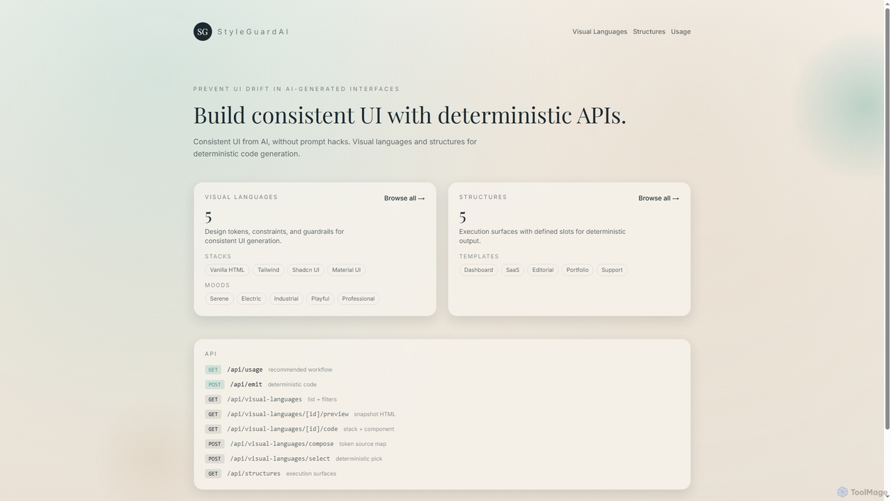Click the 'deterministic code' description text

click(x=292, y=385)
